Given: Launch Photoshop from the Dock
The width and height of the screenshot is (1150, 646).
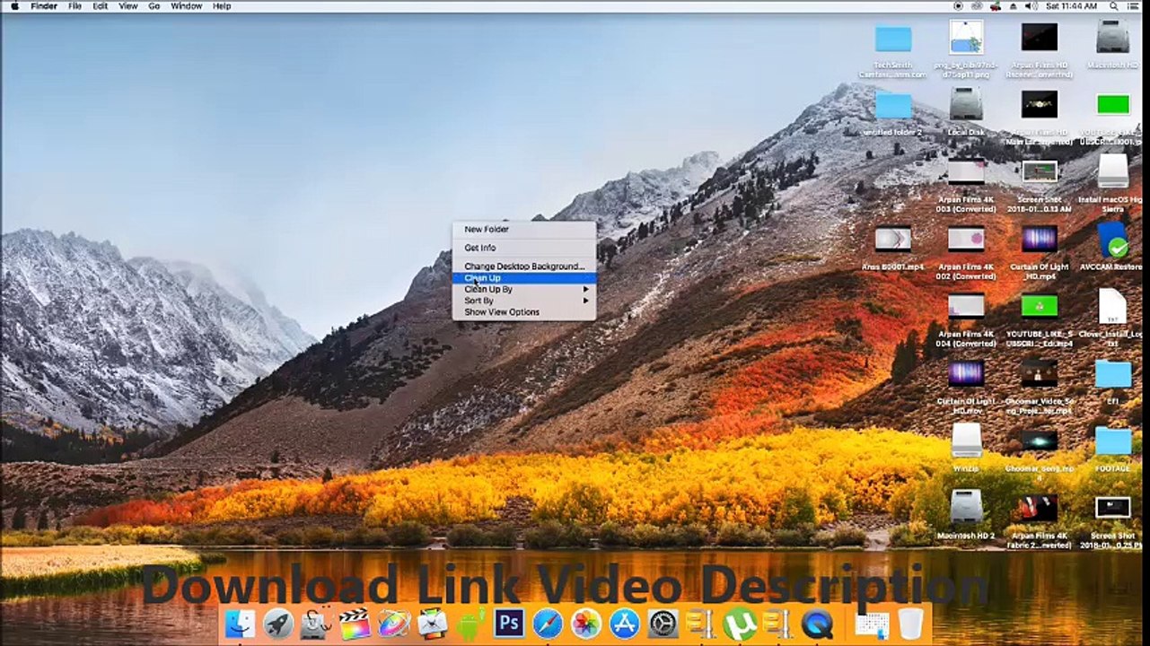Looking at the screenshot, I should point(509,624).
